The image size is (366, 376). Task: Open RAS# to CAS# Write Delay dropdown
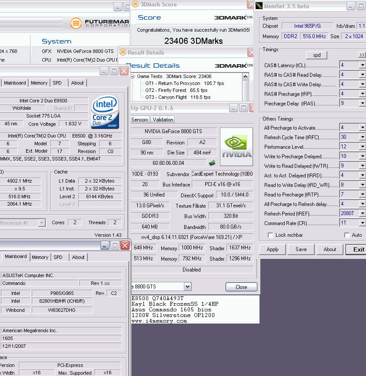coord(362,84)
